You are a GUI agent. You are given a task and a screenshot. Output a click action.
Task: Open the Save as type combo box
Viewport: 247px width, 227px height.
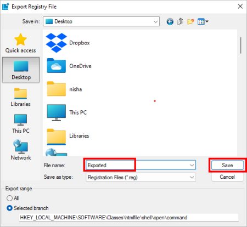(x=141, y=177)
